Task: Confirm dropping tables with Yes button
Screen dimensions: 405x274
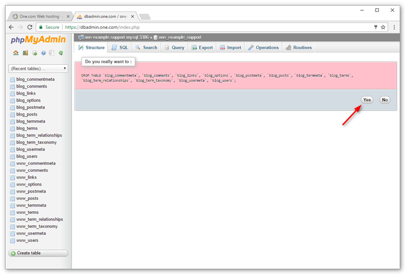Action: pos(367,100)
